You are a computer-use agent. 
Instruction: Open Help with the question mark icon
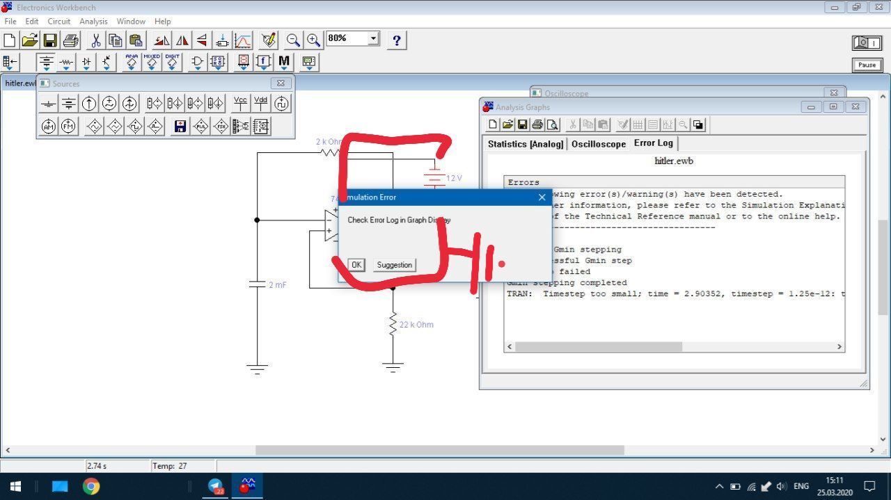click(397, 40)
